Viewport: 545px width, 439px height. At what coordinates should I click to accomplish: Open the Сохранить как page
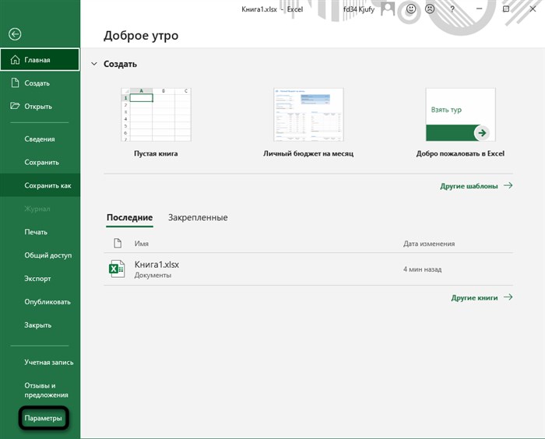pos(40,185)
